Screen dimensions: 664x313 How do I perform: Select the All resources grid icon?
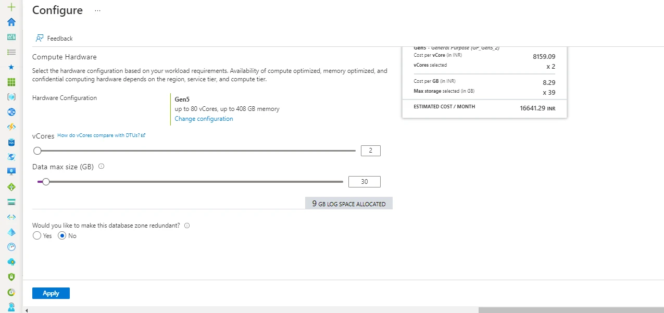click(x=11, y=82)
